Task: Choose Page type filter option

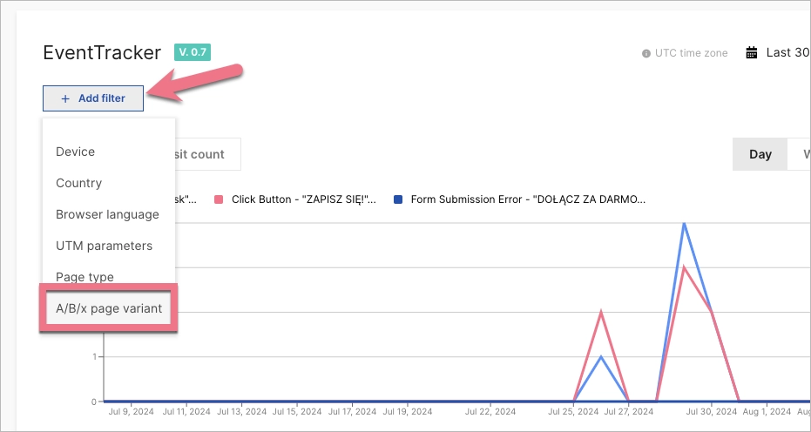Action: pyautogui.click(x=84, y=277)
